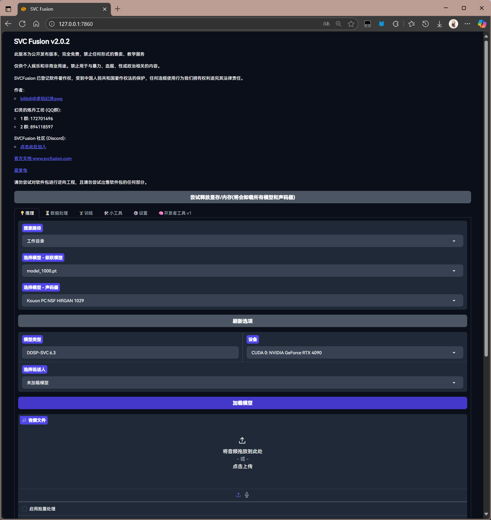The image size is (491, 520).
Task: Click the translate page icon
Action: click(326, 24)
